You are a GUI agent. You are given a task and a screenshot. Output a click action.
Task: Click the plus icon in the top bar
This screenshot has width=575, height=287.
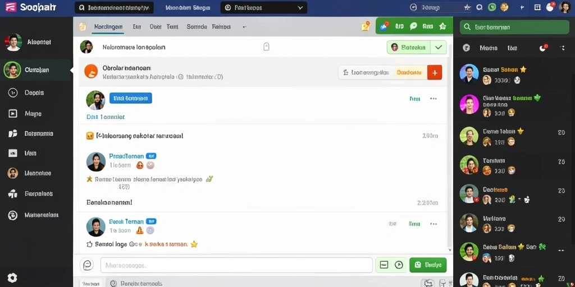[522, 7]
